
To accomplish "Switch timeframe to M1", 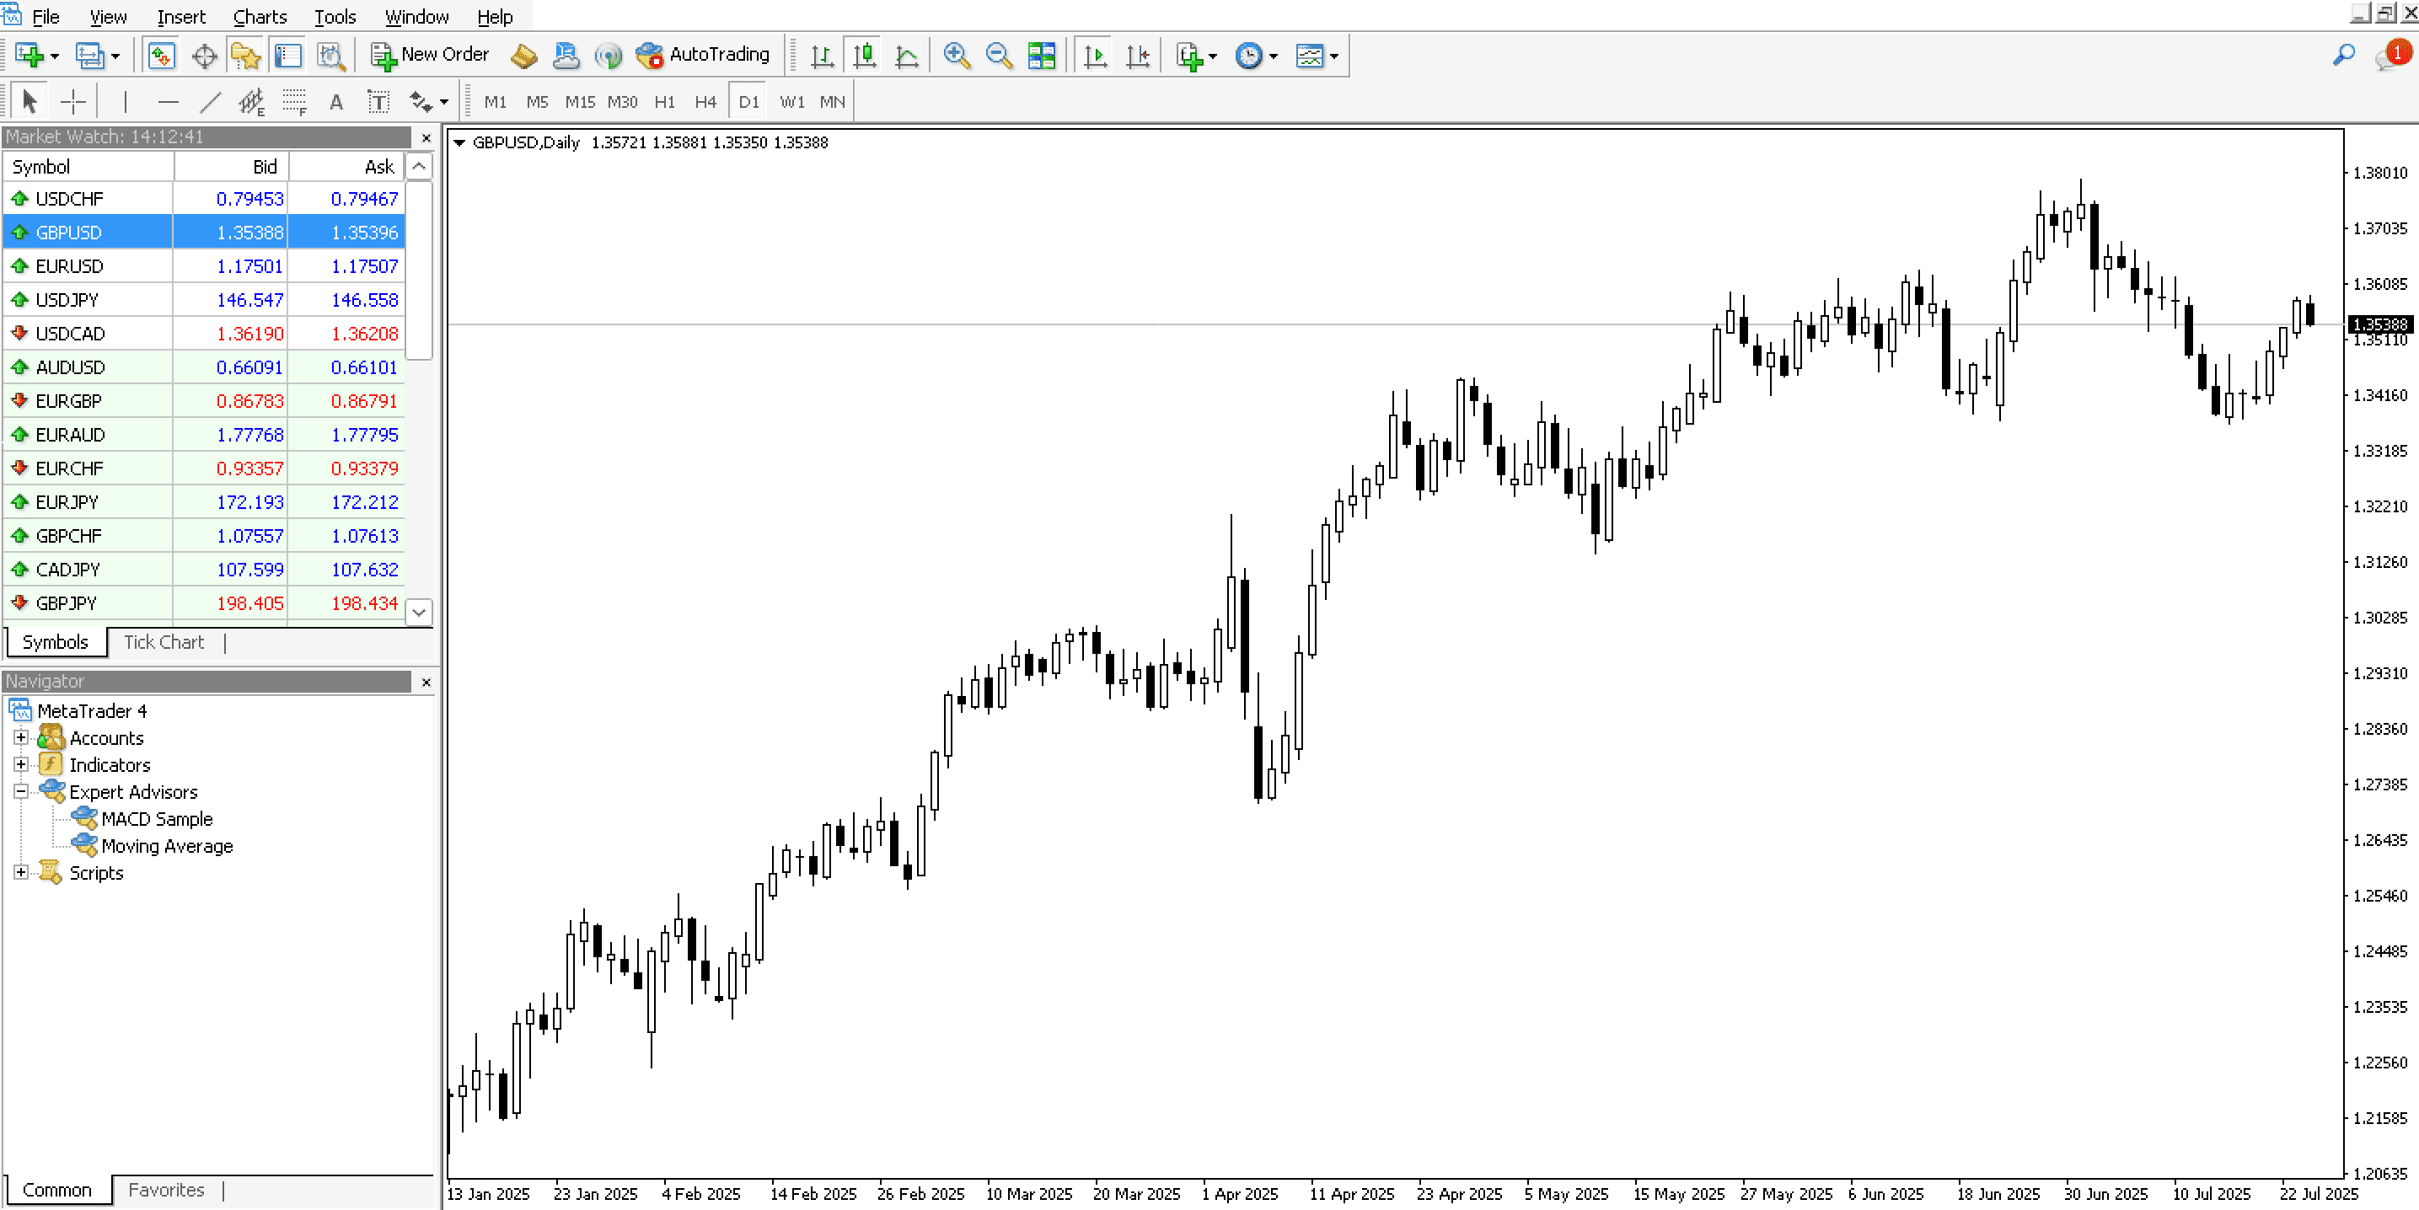I will pyautogui.click(x=495, y=101).
